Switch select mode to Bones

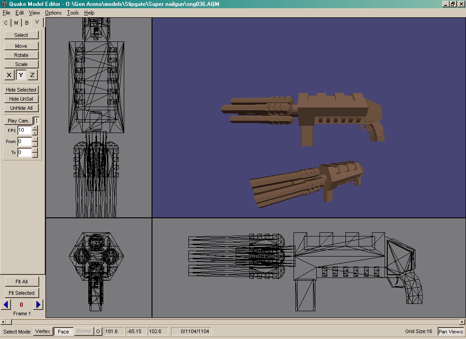(84, 331)
